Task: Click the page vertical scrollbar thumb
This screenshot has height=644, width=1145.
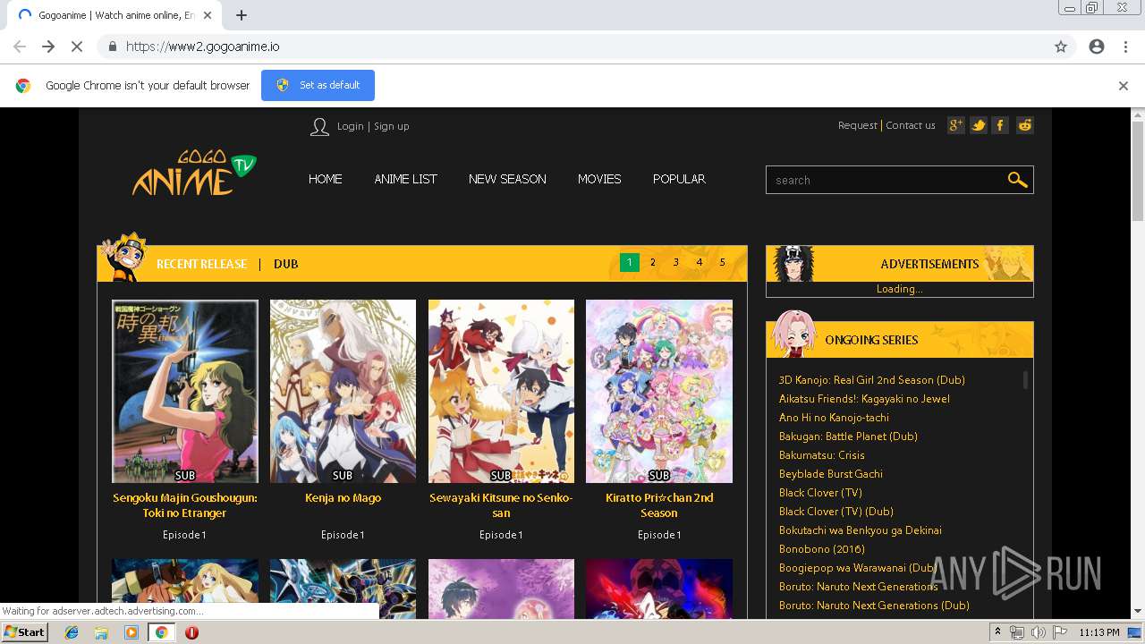Action: tap(1138, 170)
